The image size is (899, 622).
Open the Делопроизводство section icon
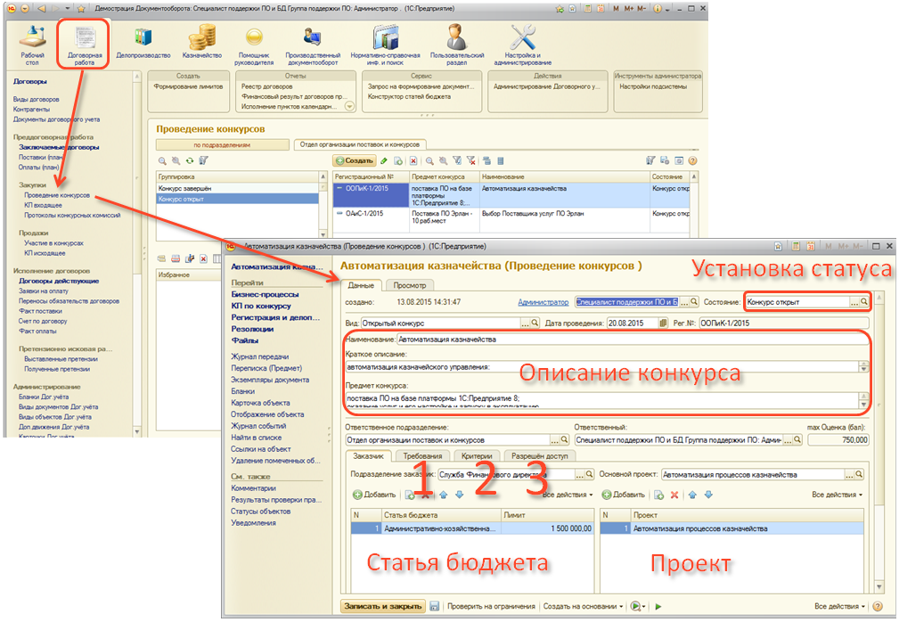click(x=143, y=43)
